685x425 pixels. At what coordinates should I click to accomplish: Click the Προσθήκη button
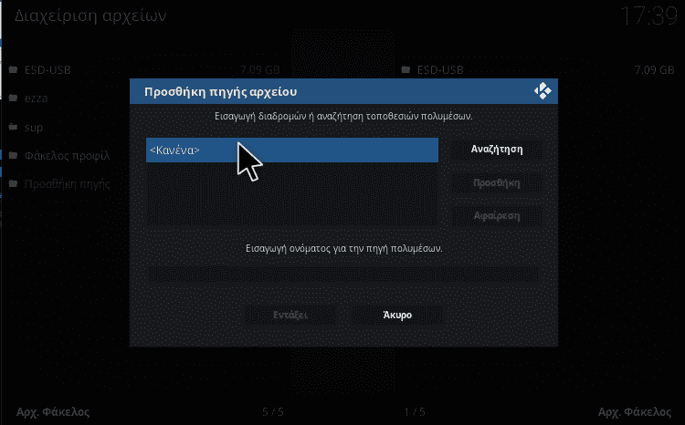(x=497, y=182)
